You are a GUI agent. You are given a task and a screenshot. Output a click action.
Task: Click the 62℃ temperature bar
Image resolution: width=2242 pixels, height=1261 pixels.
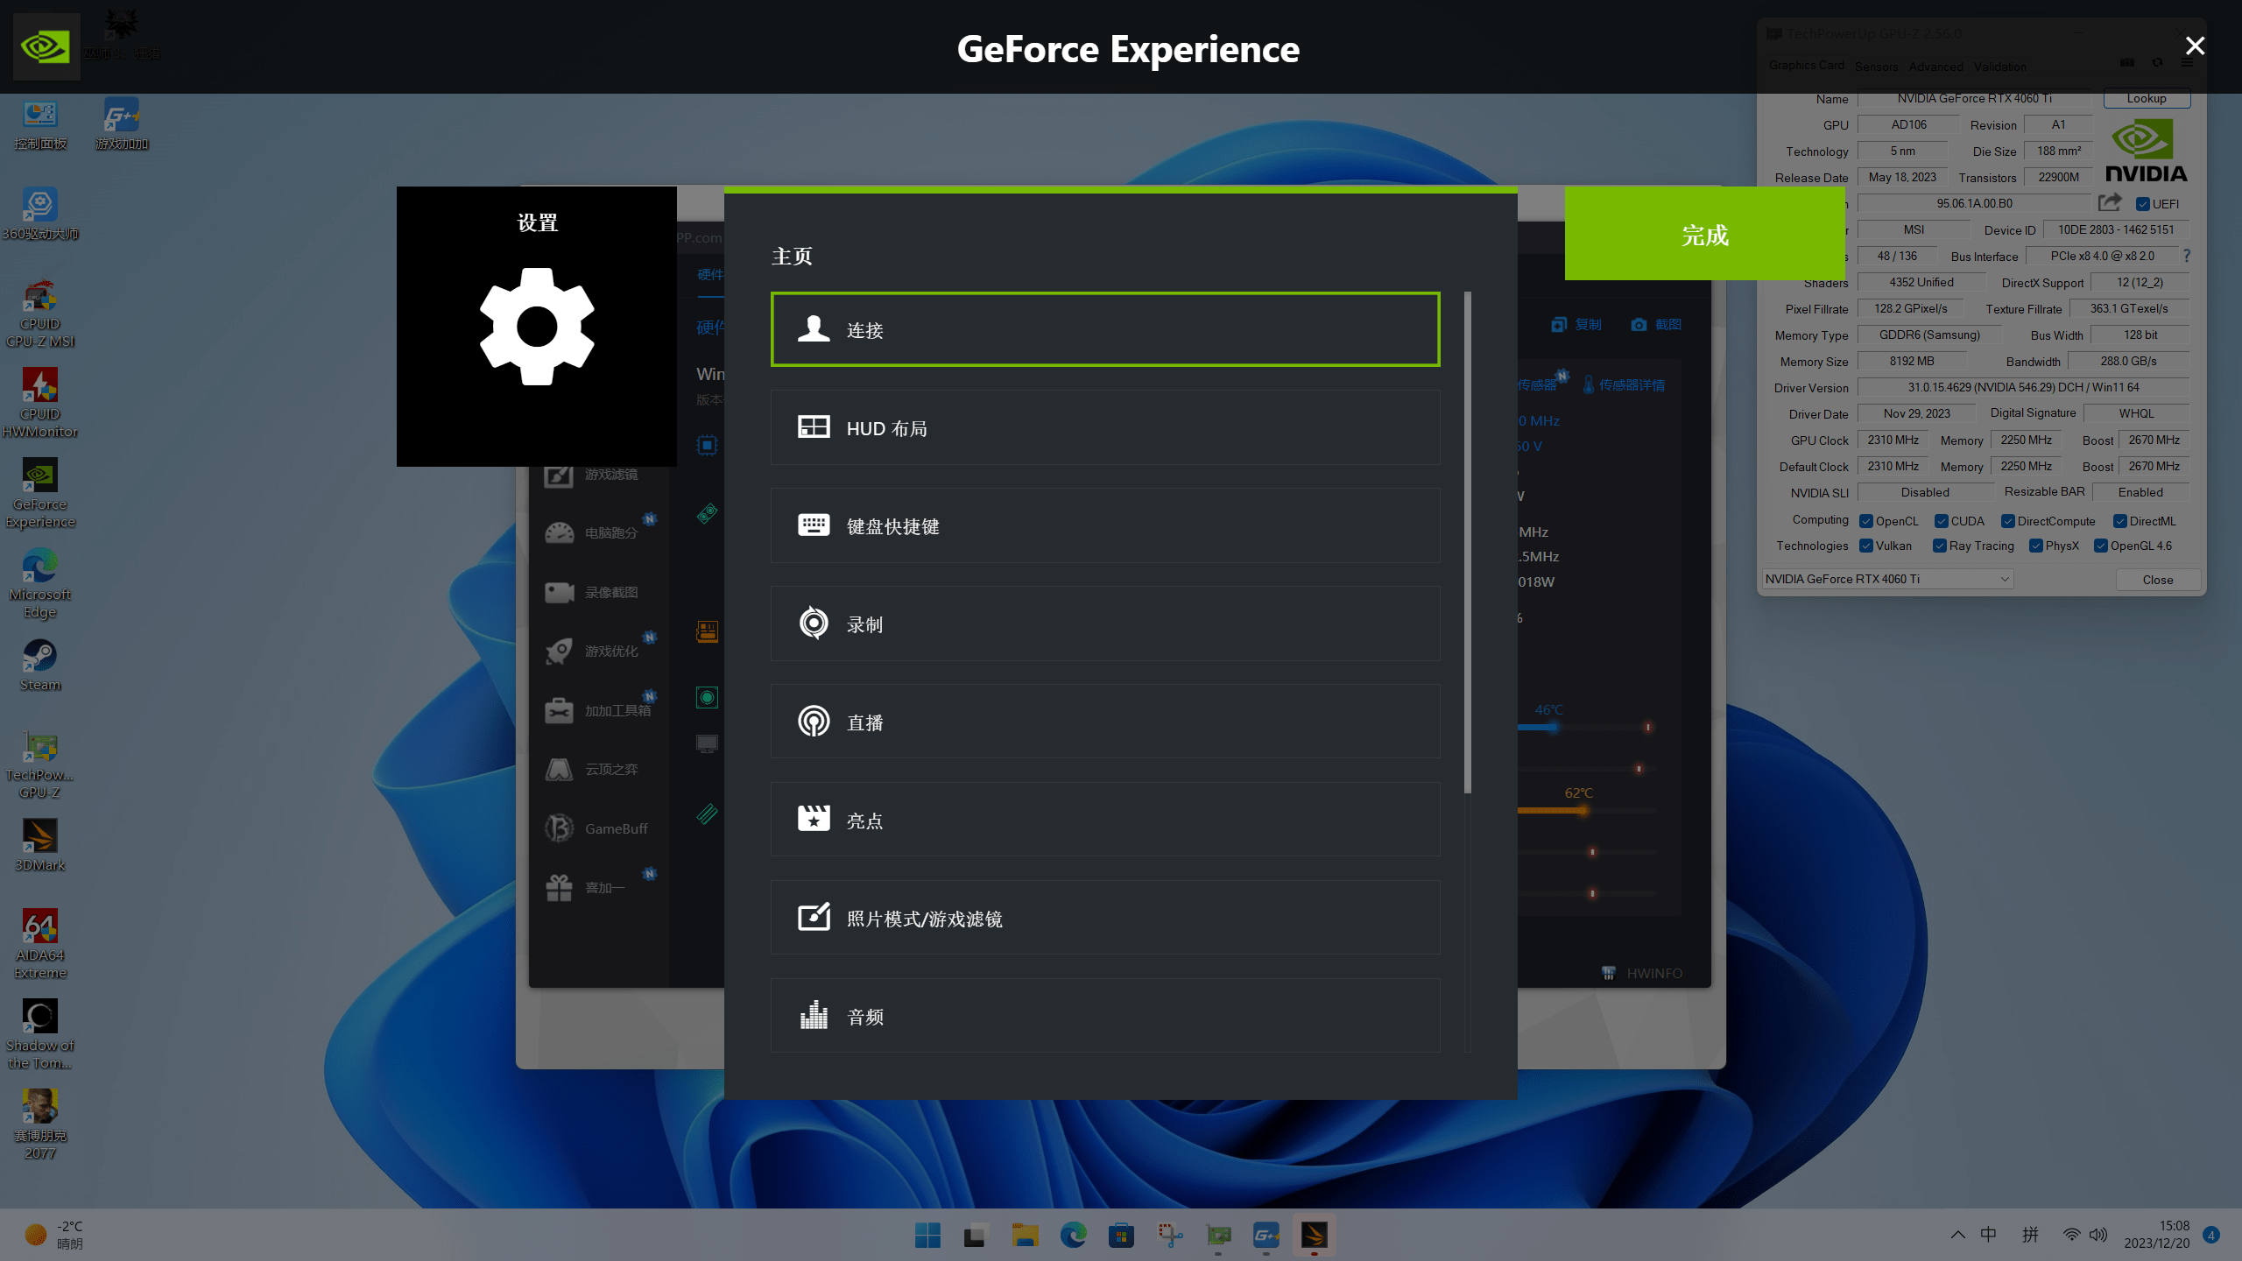pos(1586,810)
